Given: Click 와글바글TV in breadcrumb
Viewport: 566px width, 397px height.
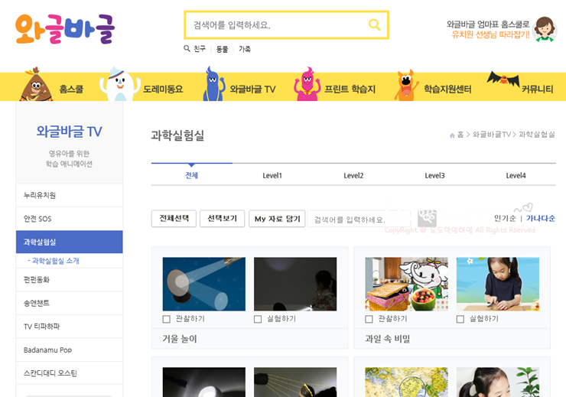Looking at the screenshot, I should [492, 135].
